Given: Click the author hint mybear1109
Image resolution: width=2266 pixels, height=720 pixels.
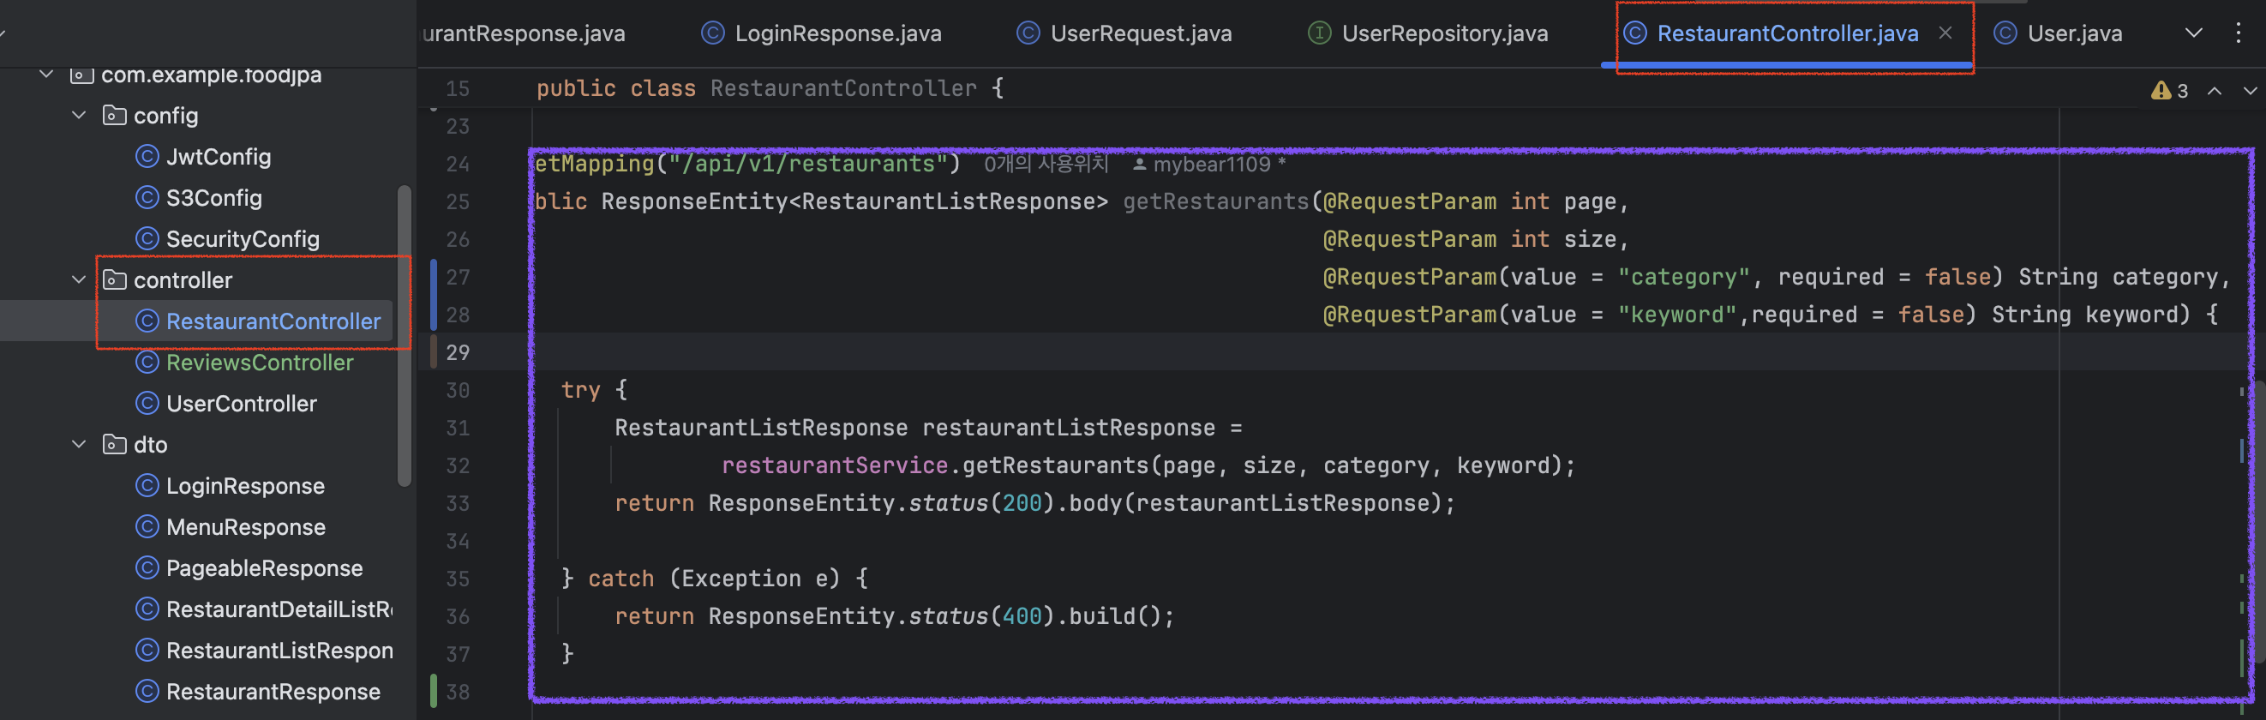Looking at the screenshot, I should (1209, 165).
